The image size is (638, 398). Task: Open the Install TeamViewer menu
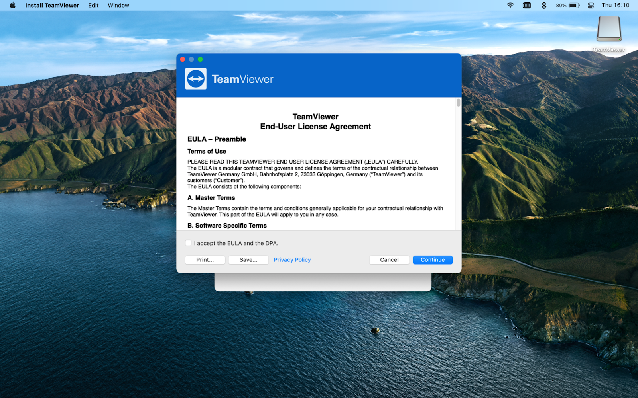(x=52, y=5)
